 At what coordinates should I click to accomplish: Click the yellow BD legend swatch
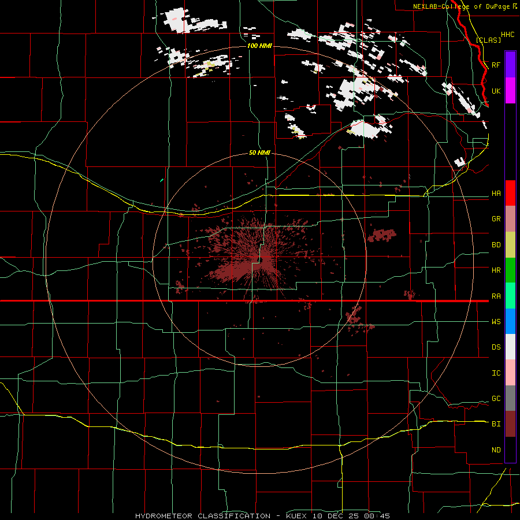(510, 245)
